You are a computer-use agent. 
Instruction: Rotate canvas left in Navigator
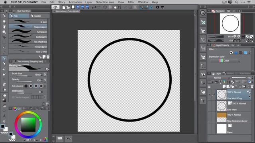point(235,41)
